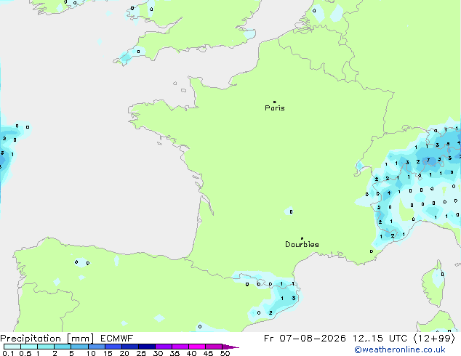Pick the 30–35 mm purple swatch
The image size is (461, 356).
[163, 347]
